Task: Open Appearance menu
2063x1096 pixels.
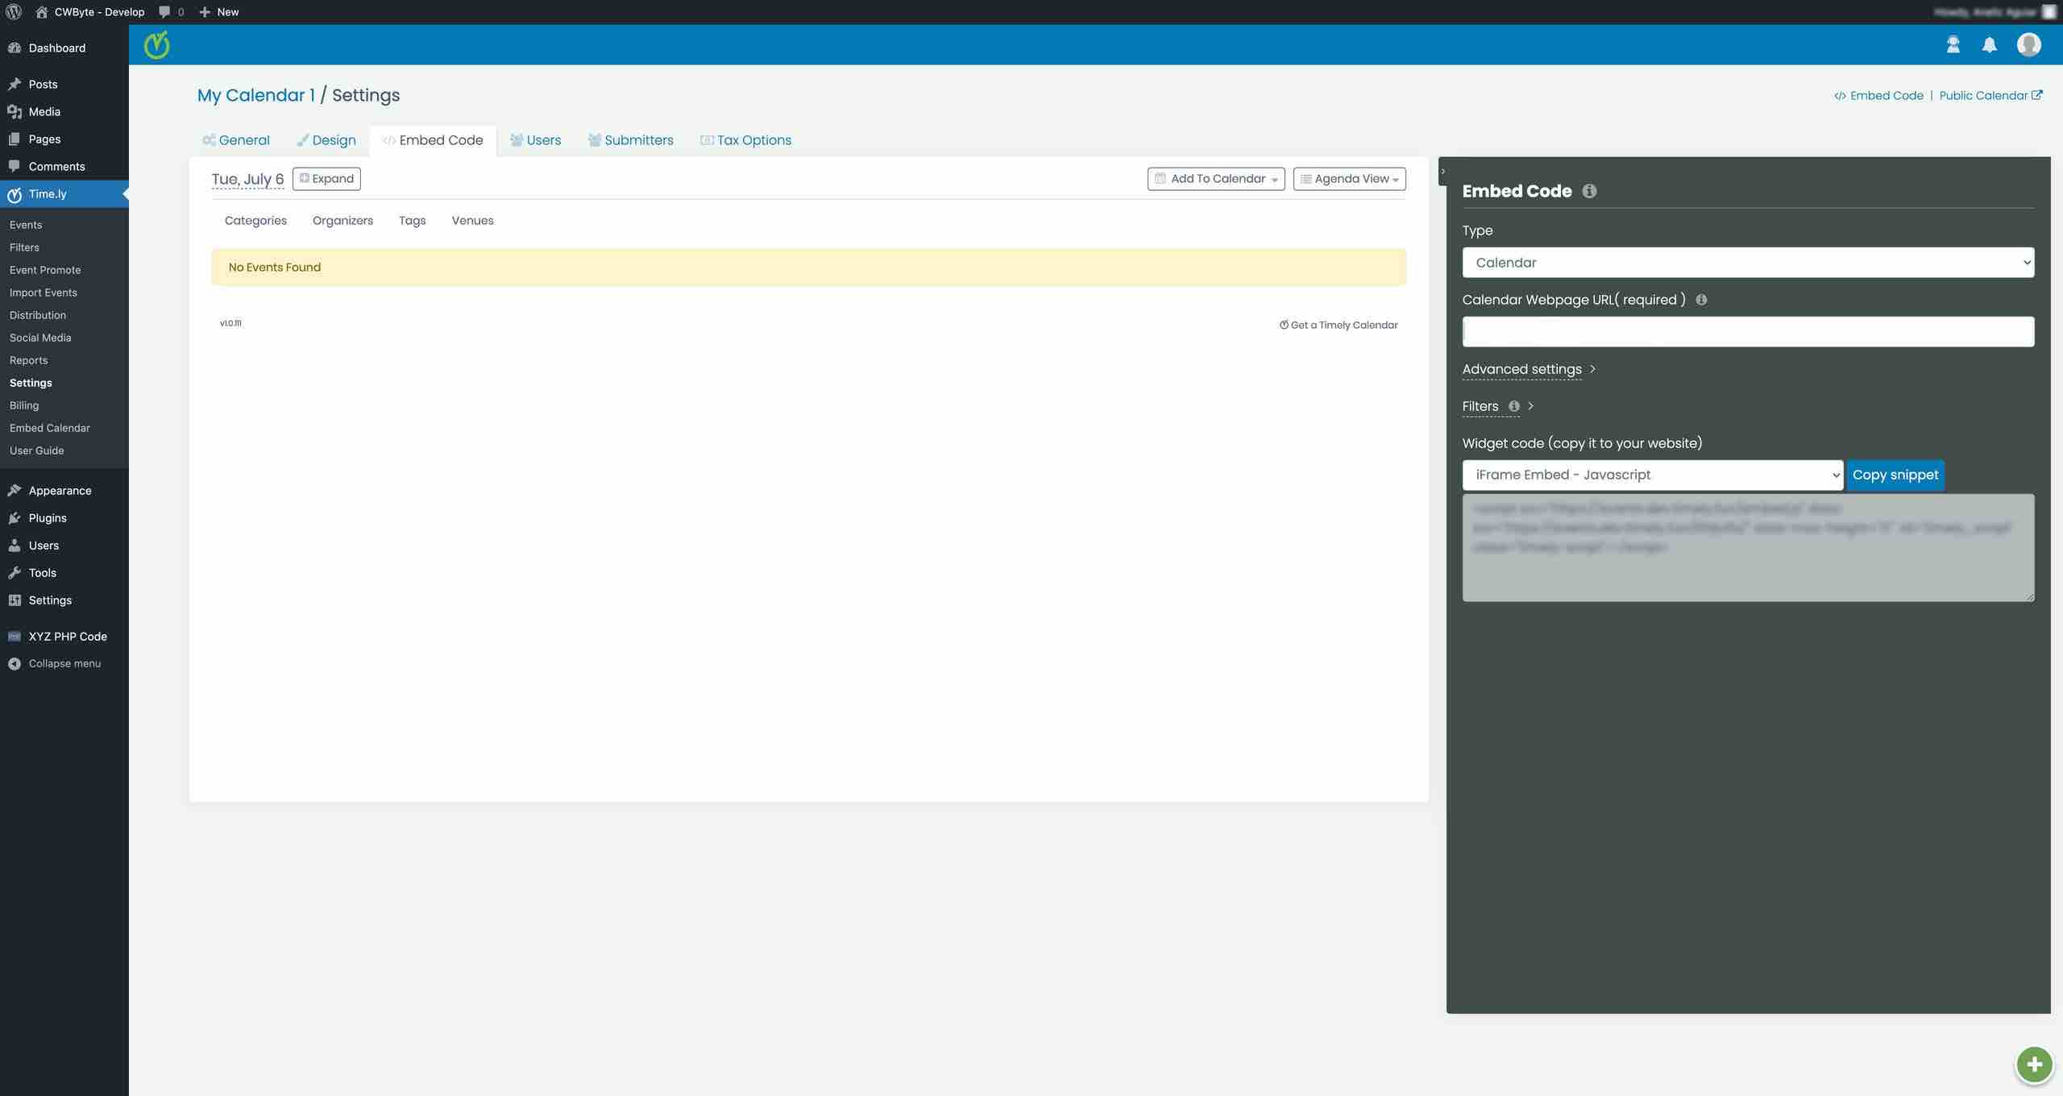Action: 64,491
